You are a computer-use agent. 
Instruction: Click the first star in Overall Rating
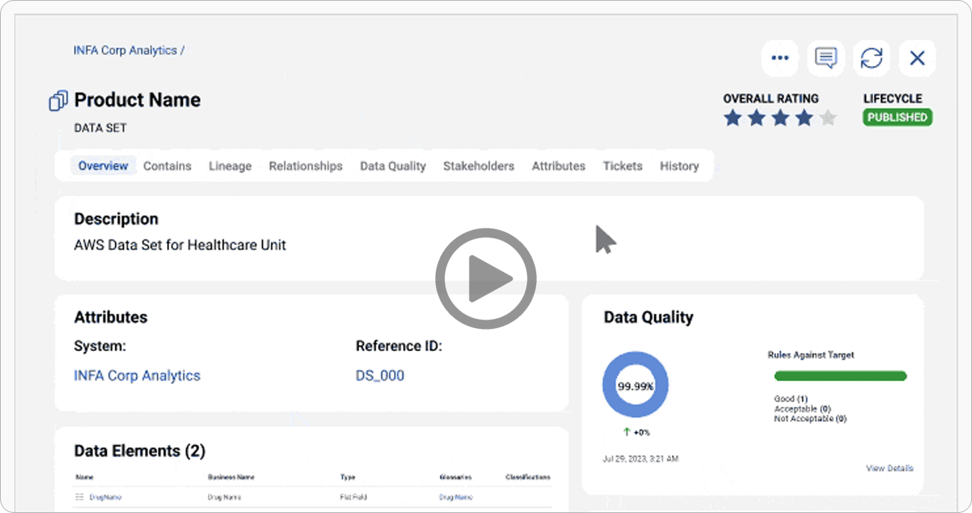(x=733, y=118)
